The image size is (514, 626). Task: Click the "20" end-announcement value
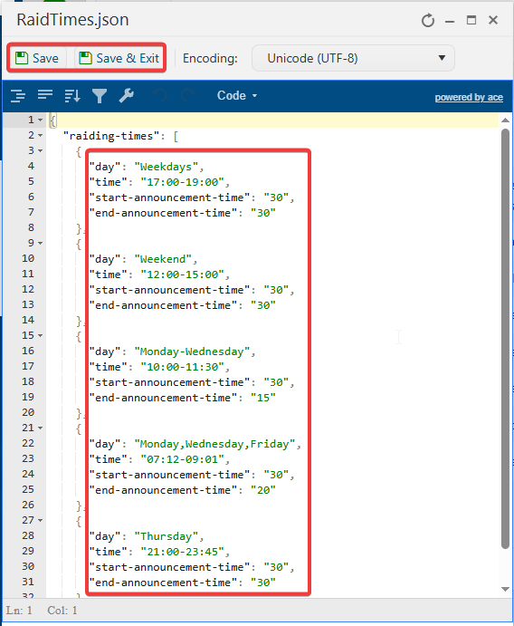coord(263,490)
